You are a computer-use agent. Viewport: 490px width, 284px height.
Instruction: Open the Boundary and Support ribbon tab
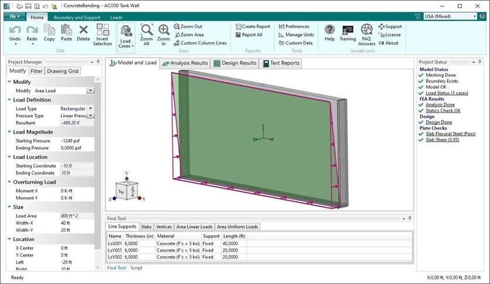point(77,18)
